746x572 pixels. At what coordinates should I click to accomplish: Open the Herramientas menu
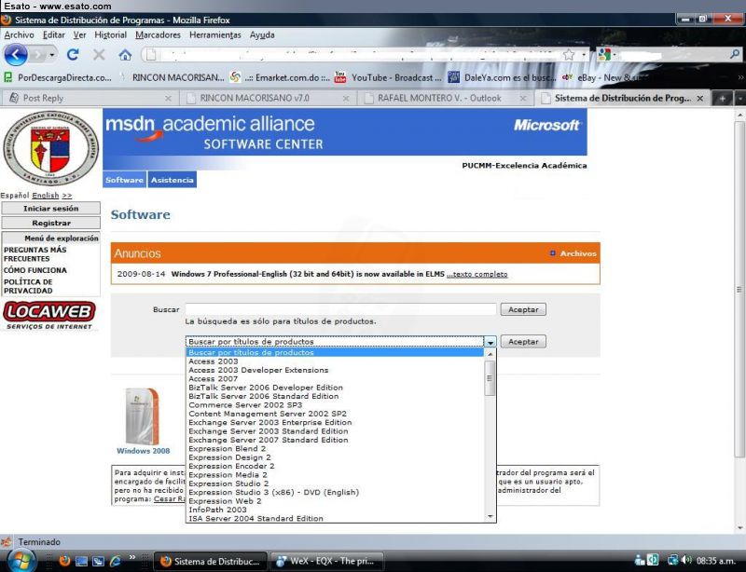coord(215,35)
